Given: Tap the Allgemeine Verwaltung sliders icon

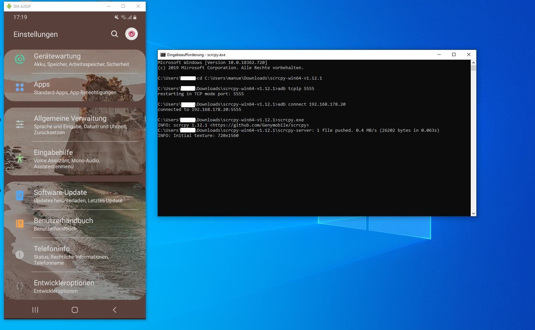Looking at the screenshot, I should [19, 124].
